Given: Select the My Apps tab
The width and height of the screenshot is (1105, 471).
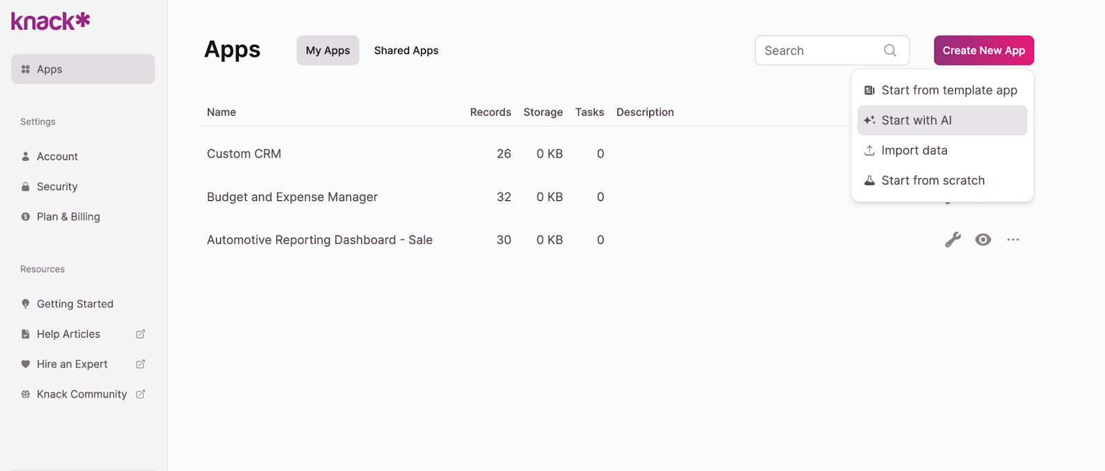Looking at the screenshot, I should (x=328, y=50).
